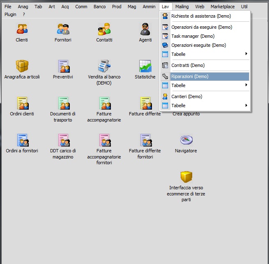
Task: Expand Tabelle submenu below Cantieri
Action: tap(205, 106)
